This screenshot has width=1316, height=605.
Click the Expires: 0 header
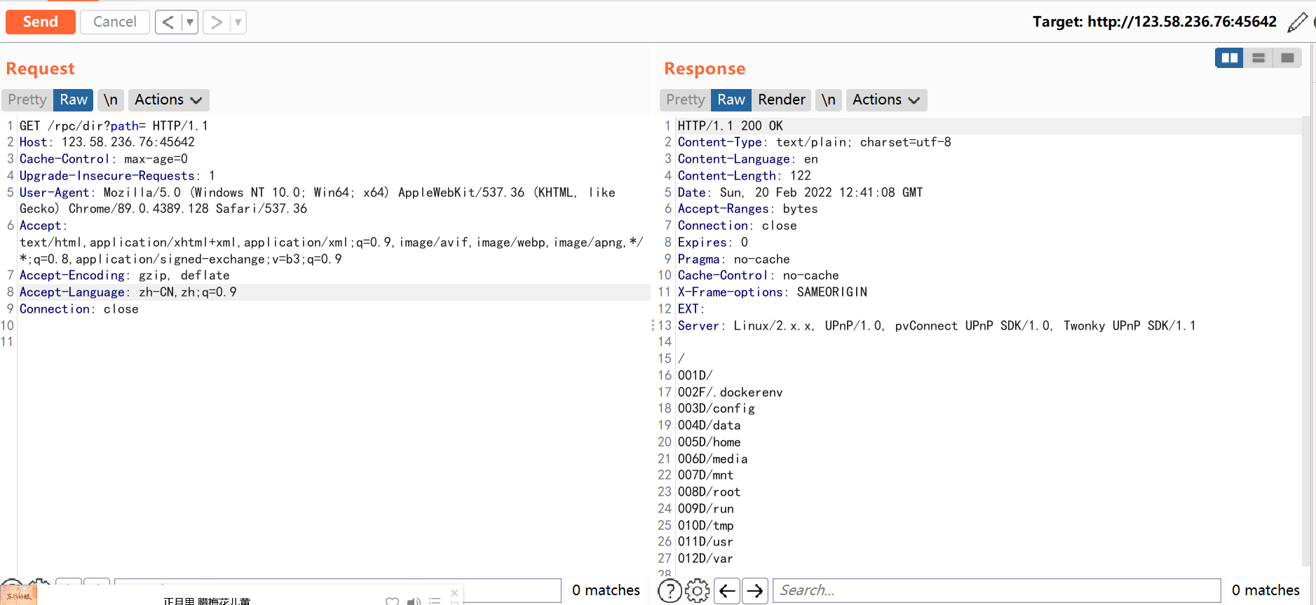(713, 243)
